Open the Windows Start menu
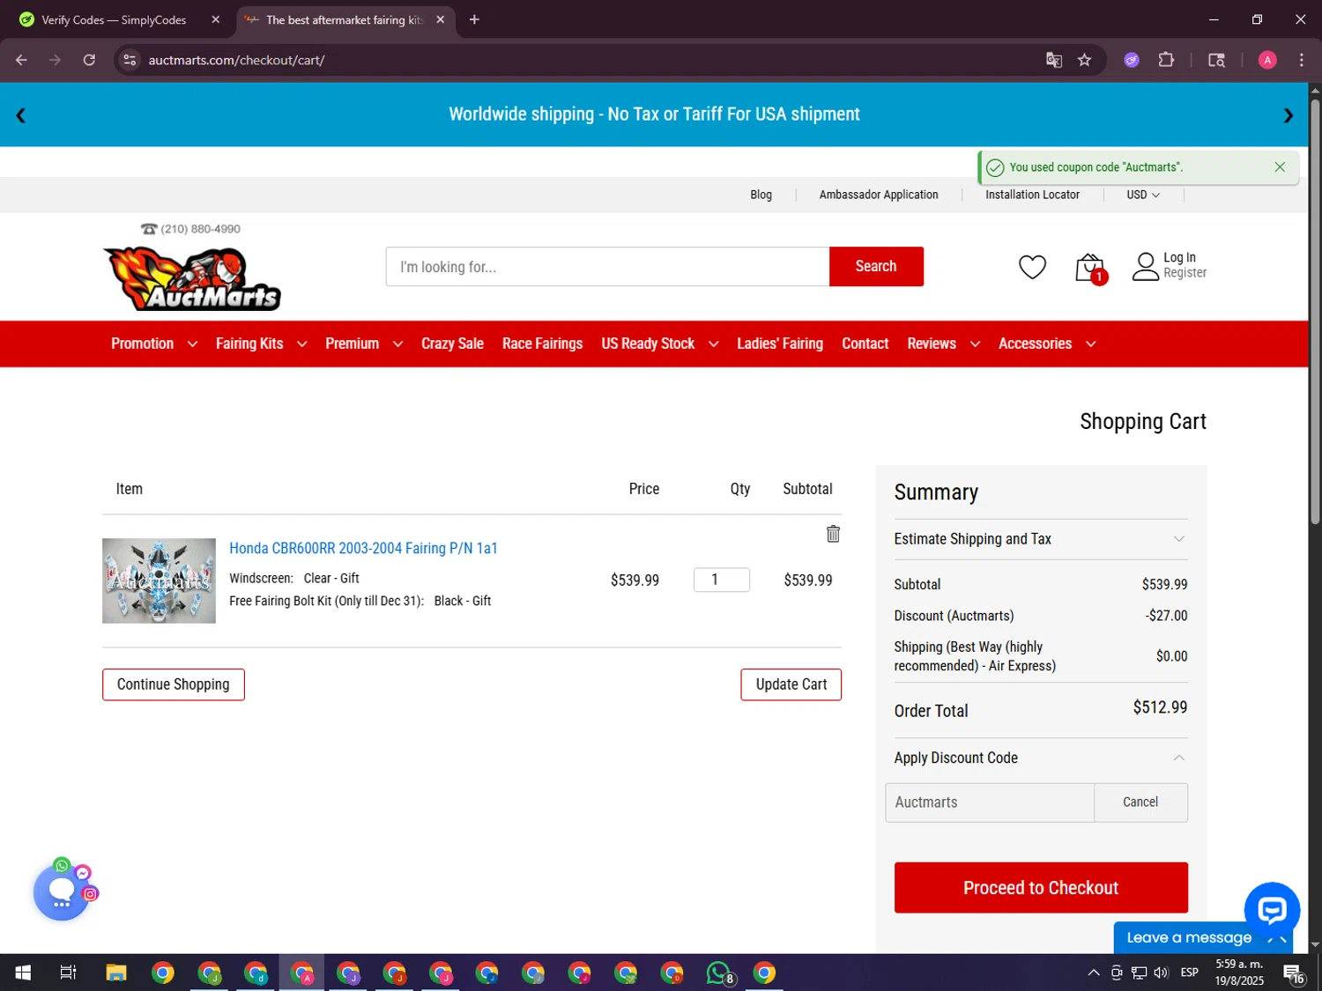1322x991 pixels. coord(23,973)
